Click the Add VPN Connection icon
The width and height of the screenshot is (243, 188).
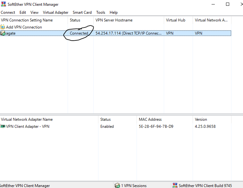coord(3,27)
